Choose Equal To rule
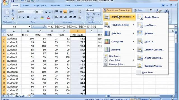179x100 pixels. pos(152,42)
